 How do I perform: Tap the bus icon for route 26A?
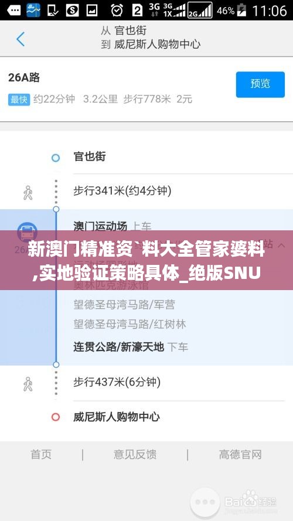pos(27,231)
